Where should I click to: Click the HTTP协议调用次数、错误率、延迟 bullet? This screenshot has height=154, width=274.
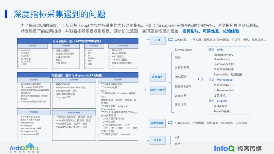[x=74, y=117]
